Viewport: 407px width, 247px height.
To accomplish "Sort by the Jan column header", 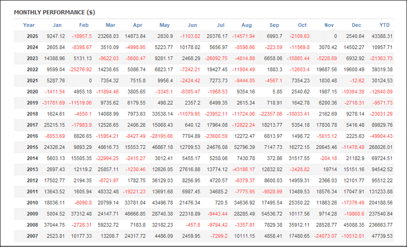I will (57, 25).
